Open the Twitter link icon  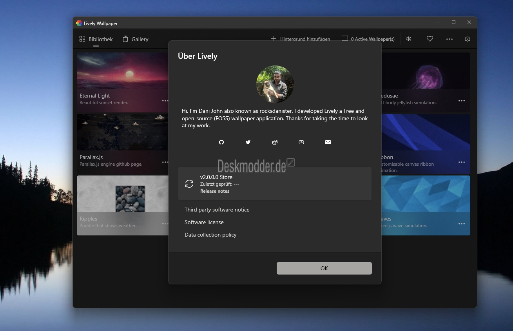(248, 142)
